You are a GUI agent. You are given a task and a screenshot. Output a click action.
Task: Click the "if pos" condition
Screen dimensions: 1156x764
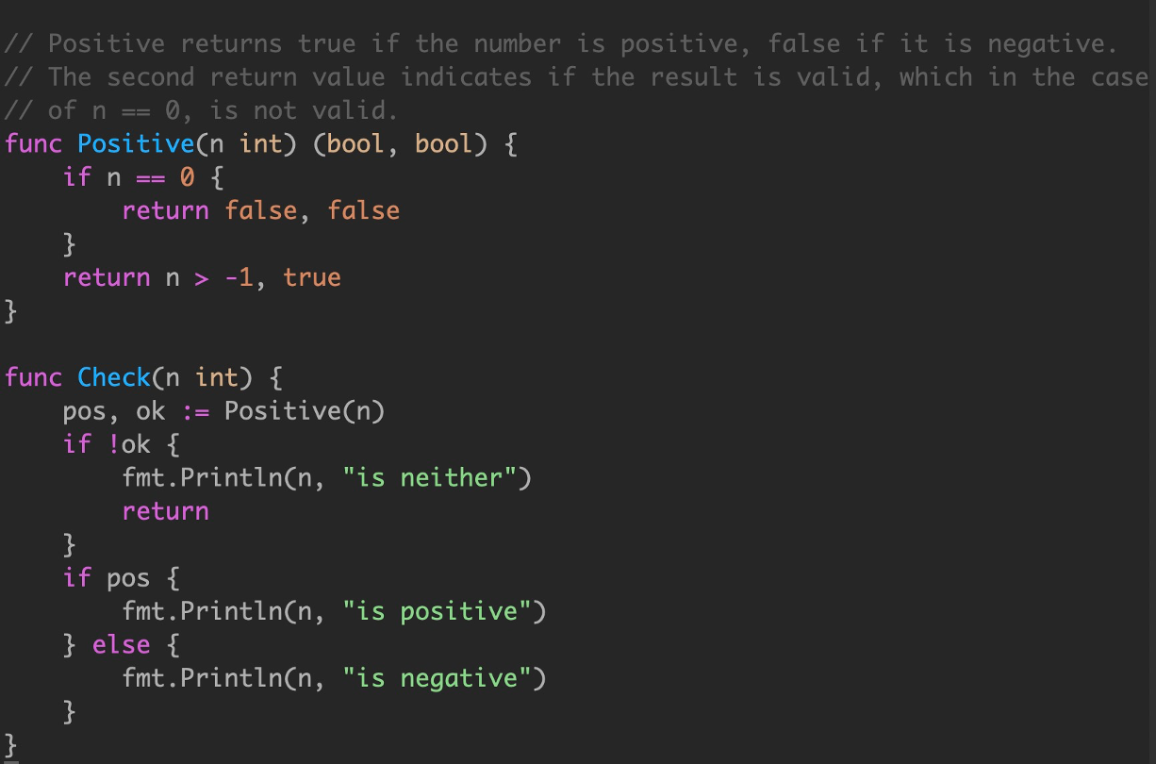pos(107,578)
